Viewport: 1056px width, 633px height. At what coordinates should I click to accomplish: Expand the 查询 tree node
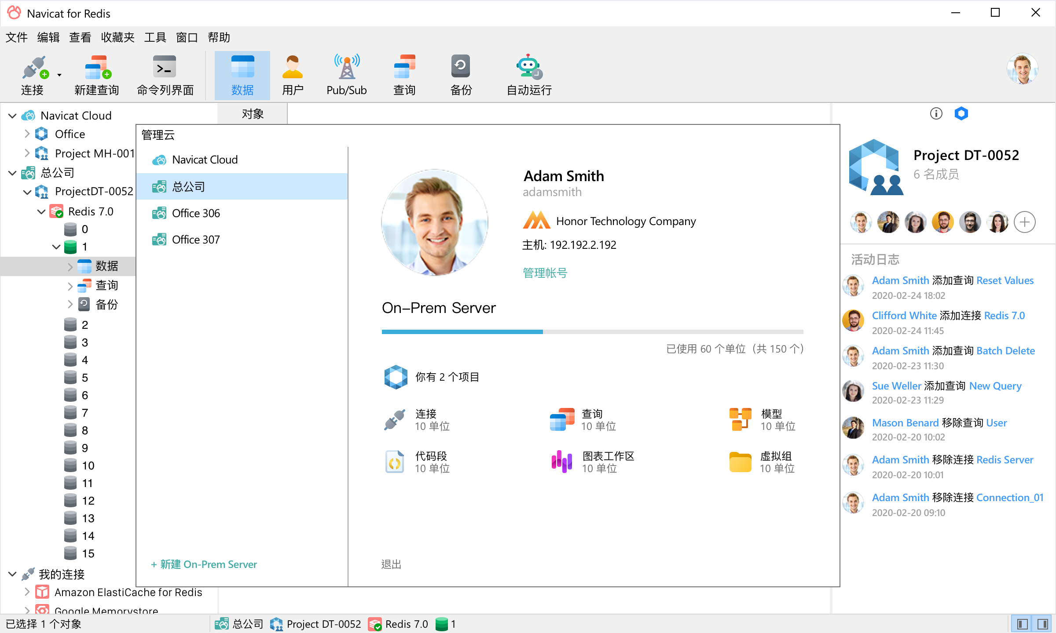click(x=70, y=286)
